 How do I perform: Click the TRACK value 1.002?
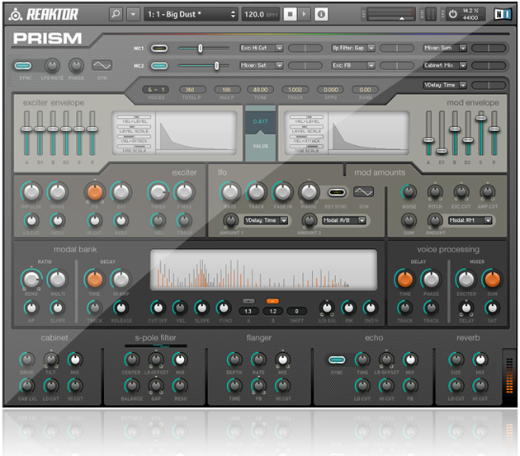coord(295,90)
